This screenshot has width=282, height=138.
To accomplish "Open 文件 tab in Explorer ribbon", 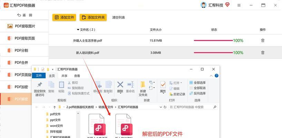I will coord(39,76).
